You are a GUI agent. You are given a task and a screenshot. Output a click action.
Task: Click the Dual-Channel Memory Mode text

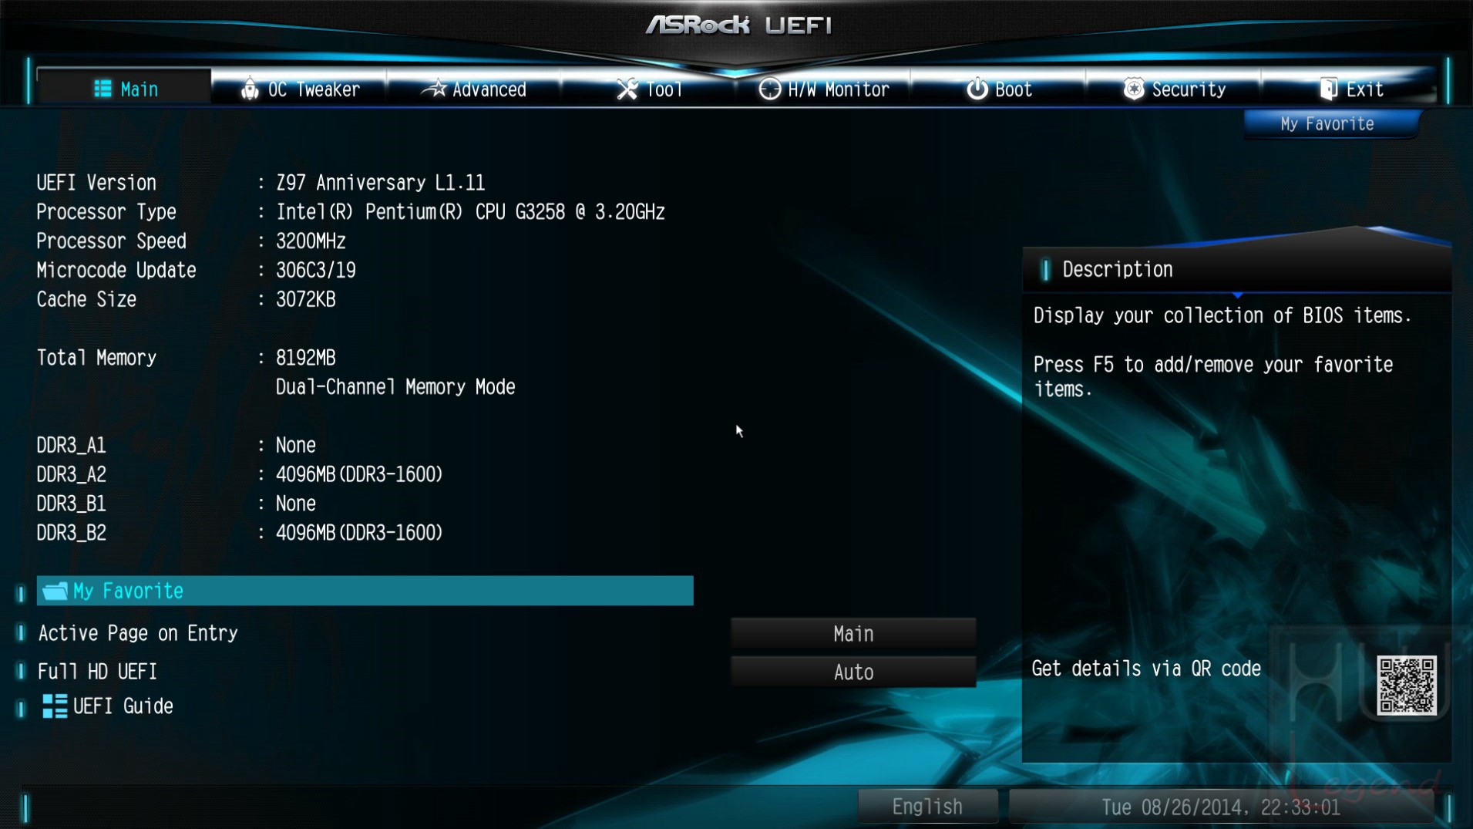coord(395,387)
